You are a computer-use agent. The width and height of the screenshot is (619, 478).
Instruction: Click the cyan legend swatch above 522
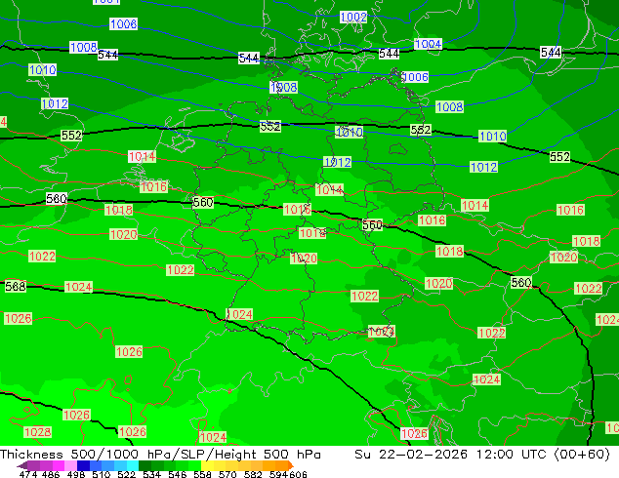tap(133, 465)
